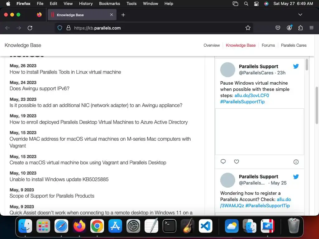Open Scope of Support for Parallels Products
319x239 pixels.
tap(52, 196)
